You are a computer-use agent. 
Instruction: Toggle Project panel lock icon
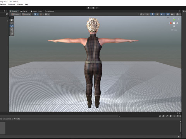(x=177, y=113)
